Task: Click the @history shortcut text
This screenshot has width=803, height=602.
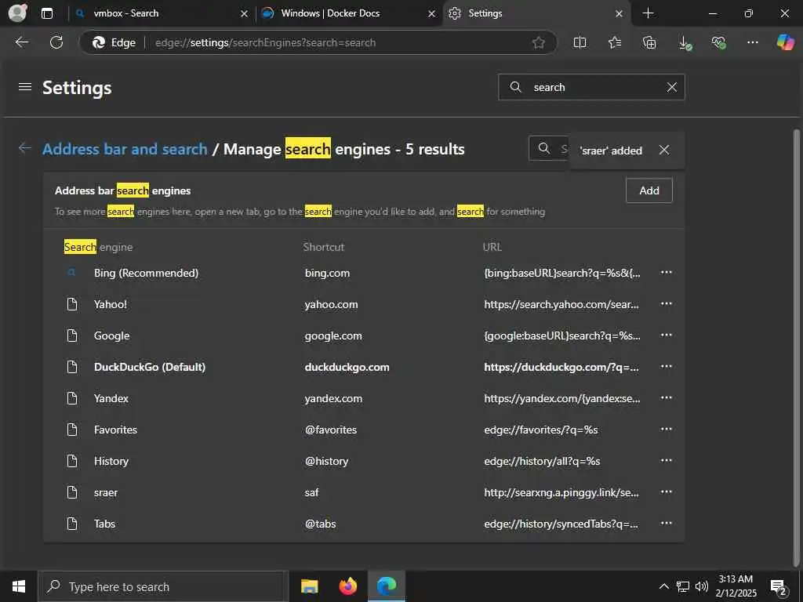Action: pyautogui.click(x=326, y=461)
